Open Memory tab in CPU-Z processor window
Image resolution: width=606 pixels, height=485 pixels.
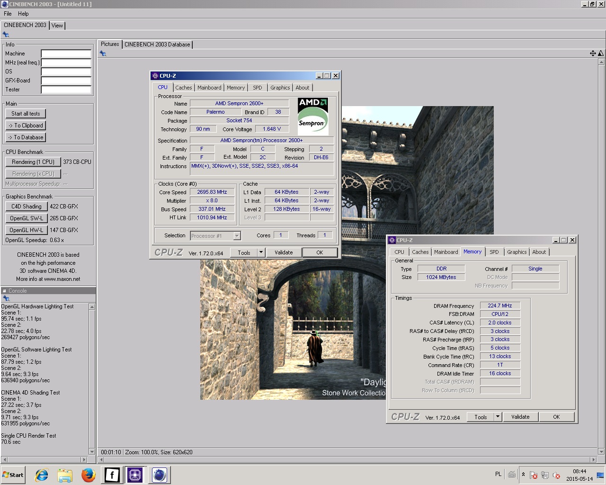point(236,88)
